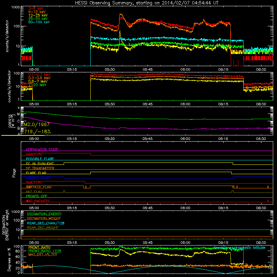Click the 7-20 MeV legend label

coord(37,85)
